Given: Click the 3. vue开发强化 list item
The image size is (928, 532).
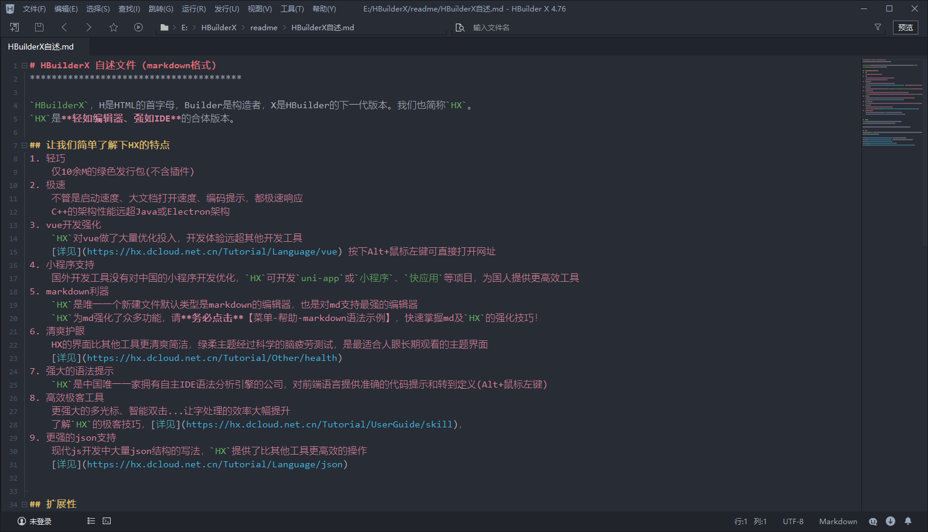Looking at the screenshot, I should coord(65,225).
